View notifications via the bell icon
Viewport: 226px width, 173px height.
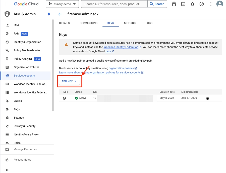192,4
